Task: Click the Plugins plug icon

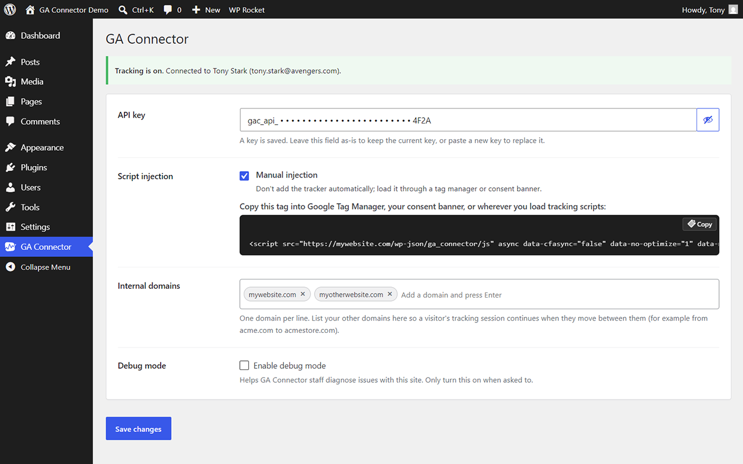Action: click(x=10, y=167)
